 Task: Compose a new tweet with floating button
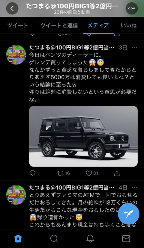coord(129,214)
